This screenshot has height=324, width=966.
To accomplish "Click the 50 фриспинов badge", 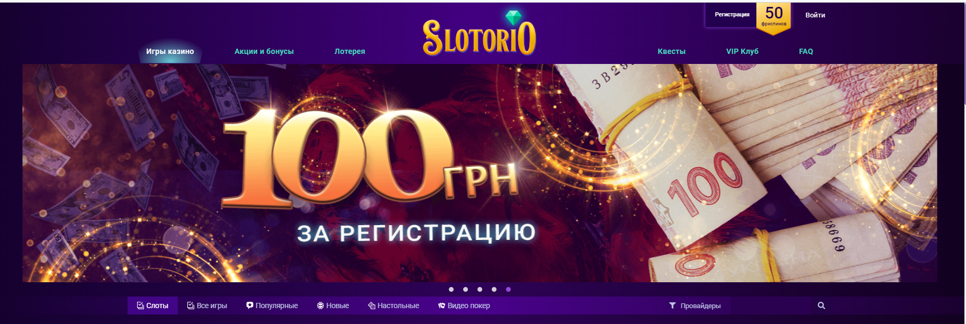I will tap(773, 18).
